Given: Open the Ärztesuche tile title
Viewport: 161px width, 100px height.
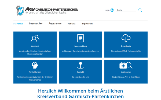Looking at the screenshot, I should pos(126,72).
